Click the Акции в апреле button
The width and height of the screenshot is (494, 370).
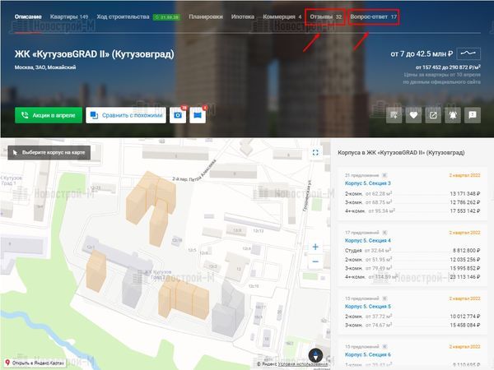tap(48, 116)
